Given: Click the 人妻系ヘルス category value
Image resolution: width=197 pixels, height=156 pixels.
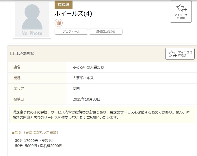Looking at the screenshot, I should click(x=83, y=78).
